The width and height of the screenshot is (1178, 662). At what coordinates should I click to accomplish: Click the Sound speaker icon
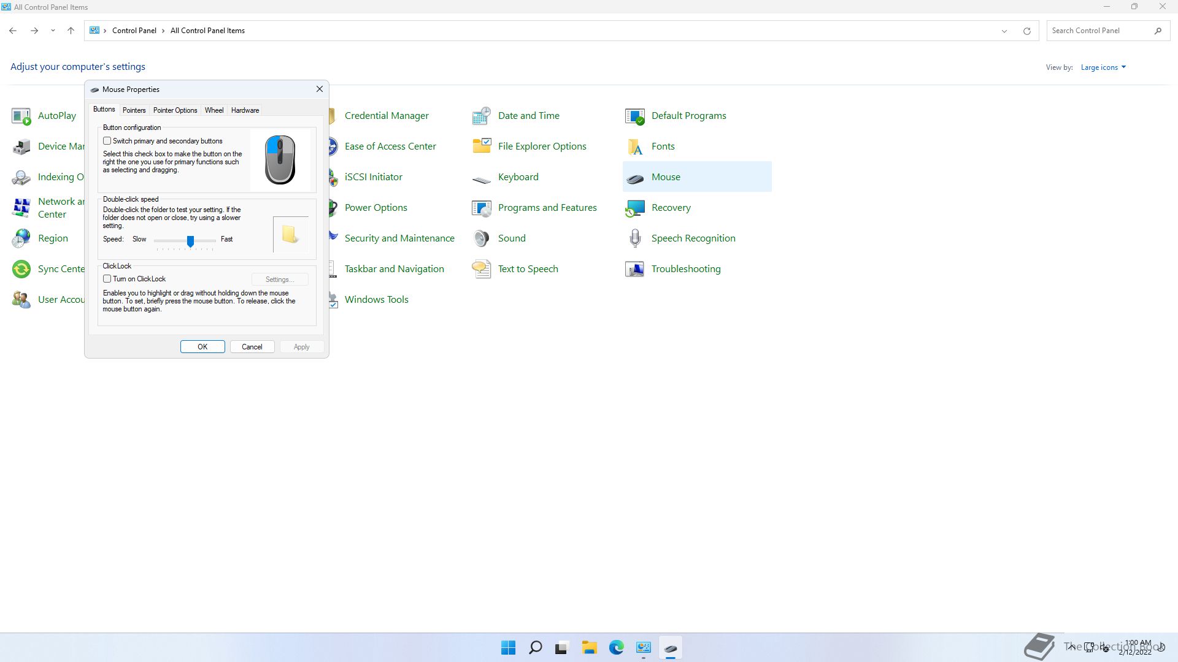(x=482, y=238)
